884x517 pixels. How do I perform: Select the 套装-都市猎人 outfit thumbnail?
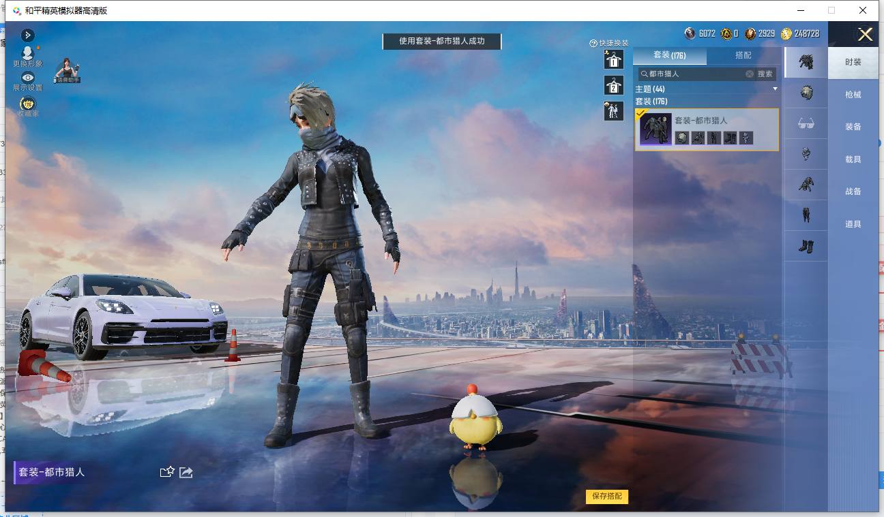pos(655,129)
